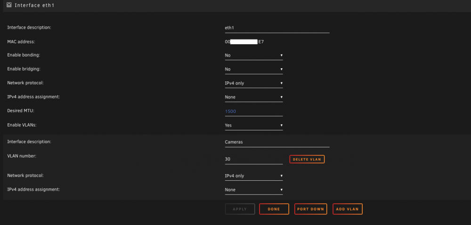Edit the Cameras VLAN description field

pos(277,142)
